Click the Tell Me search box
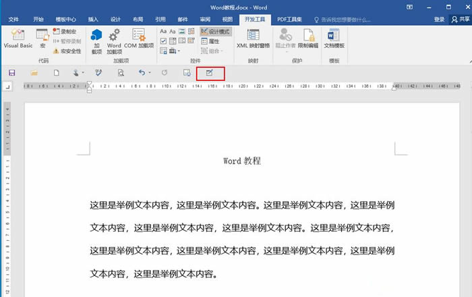472x297 pixels. pos(343,20)
